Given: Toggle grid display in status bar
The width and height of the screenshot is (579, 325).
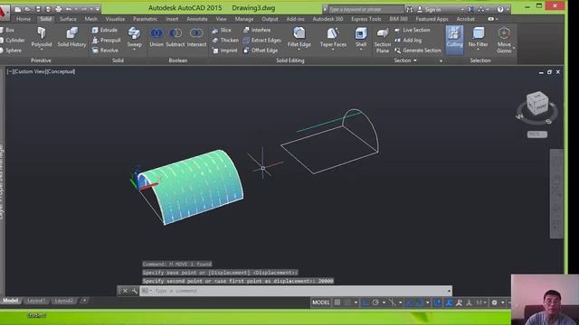Looking at the screenshot, I should pyautogui.click(x=337, y=302).
